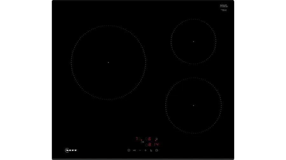
Task: Tap the power level 6 display
Action: (149, 139)
